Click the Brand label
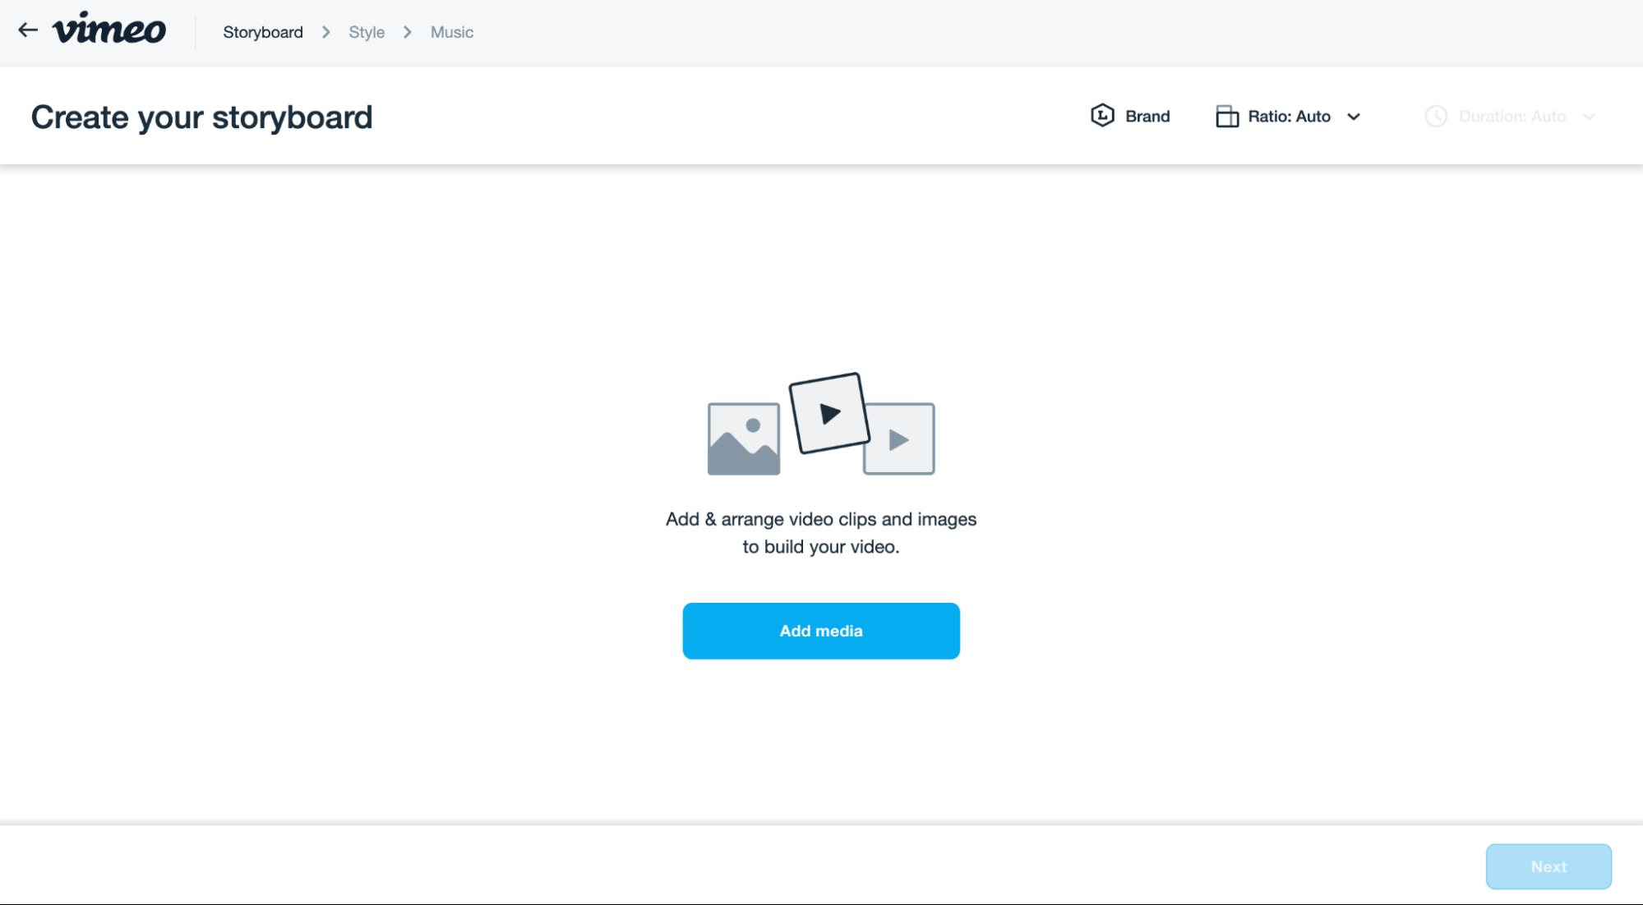The height and width of the screenshot is (905, 1643). (1147, 116)
